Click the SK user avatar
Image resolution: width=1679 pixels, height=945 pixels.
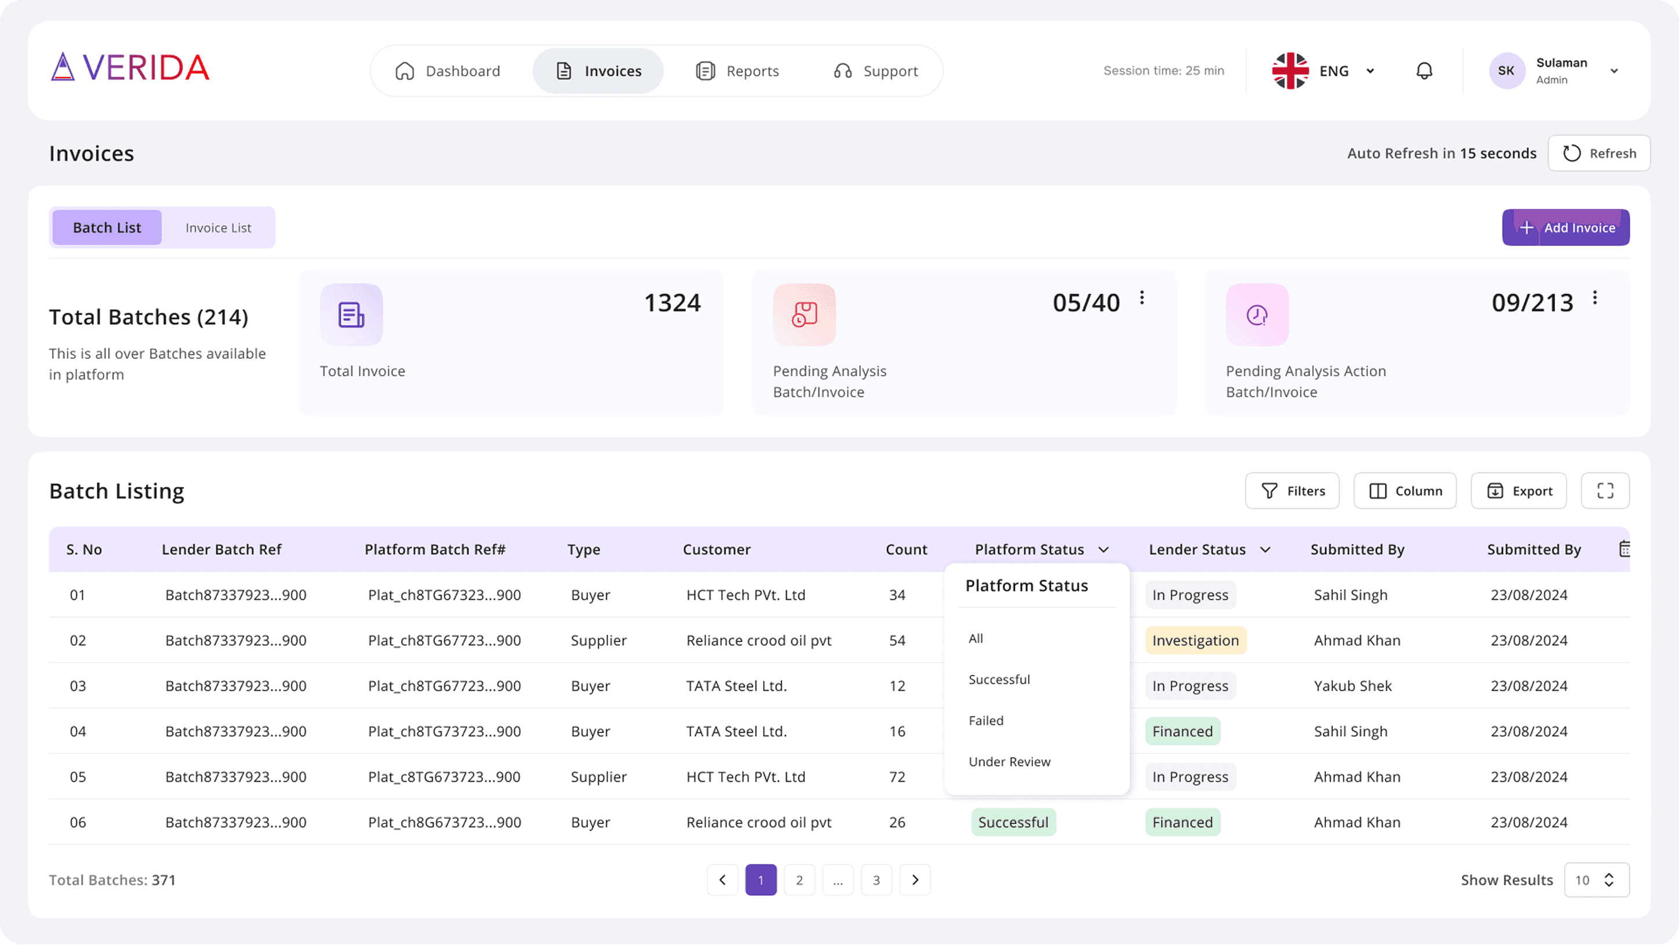(x=1506, y=71)
